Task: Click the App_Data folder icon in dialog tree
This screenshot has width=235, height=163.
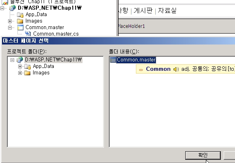Action: (x=28, y=66)
